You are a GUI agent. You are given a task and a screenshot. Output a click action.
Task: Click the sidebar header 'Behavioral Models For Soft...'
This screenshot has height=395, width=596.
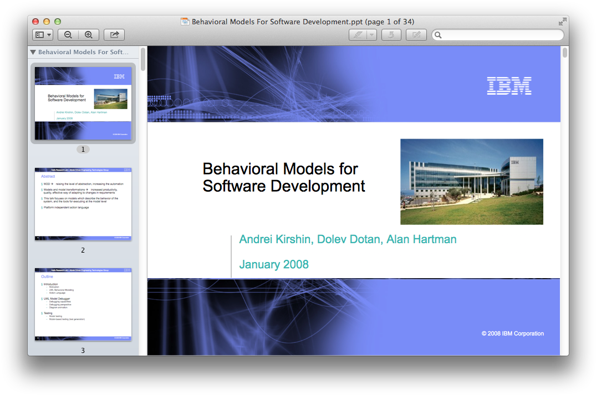point(83,52)
